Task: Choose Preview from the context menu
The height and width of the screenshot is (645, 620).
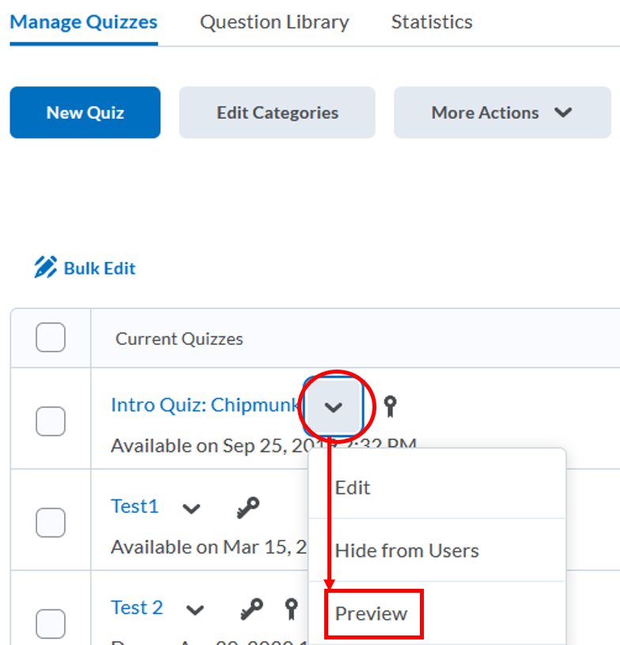Action: point(372,613)
